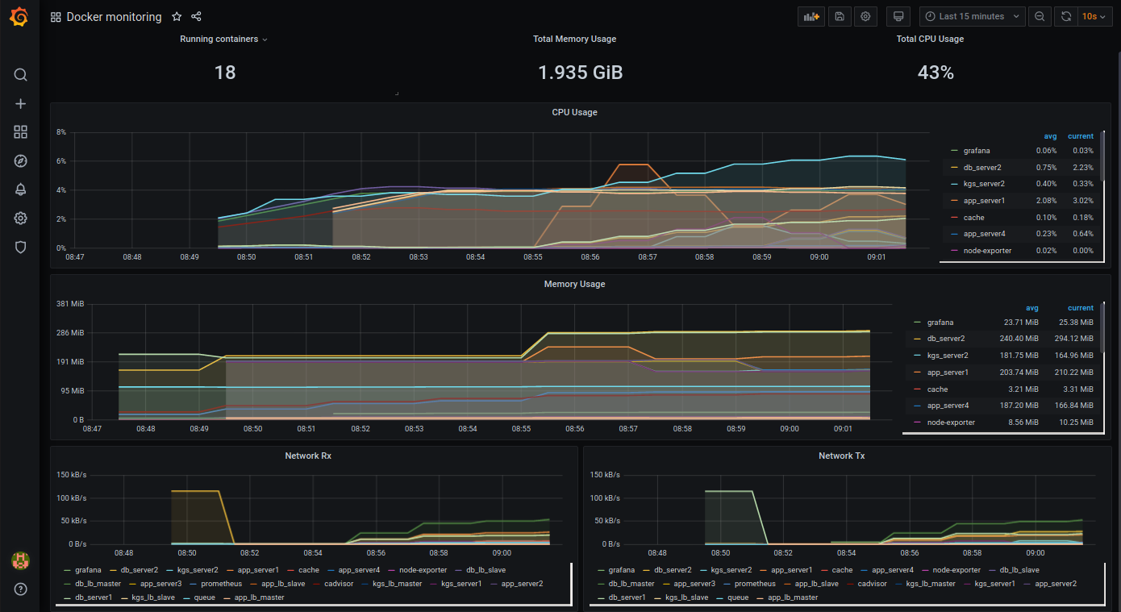Toggle app_server1 series in CPU Usage legend
Screen dimensions: 1121x612
coord(984,201)
